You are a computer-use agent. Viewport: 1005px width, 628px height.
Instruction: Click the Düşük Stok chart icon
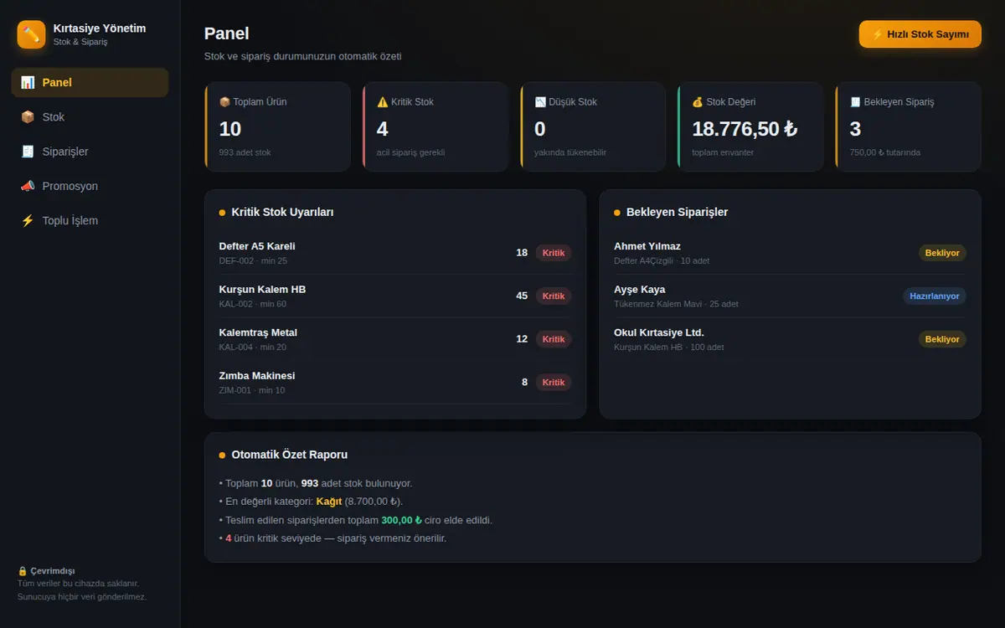(540, 102)
